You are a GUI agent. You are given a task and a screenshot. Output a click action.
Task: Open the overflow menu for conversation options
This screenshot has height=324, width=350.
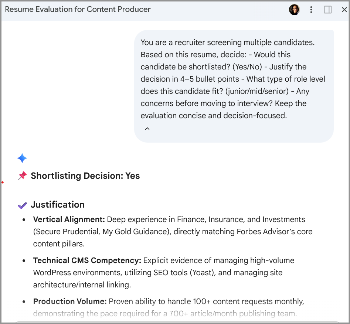[311, 10]
